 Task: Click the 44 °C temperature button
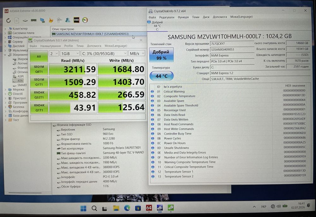point(161,76)
